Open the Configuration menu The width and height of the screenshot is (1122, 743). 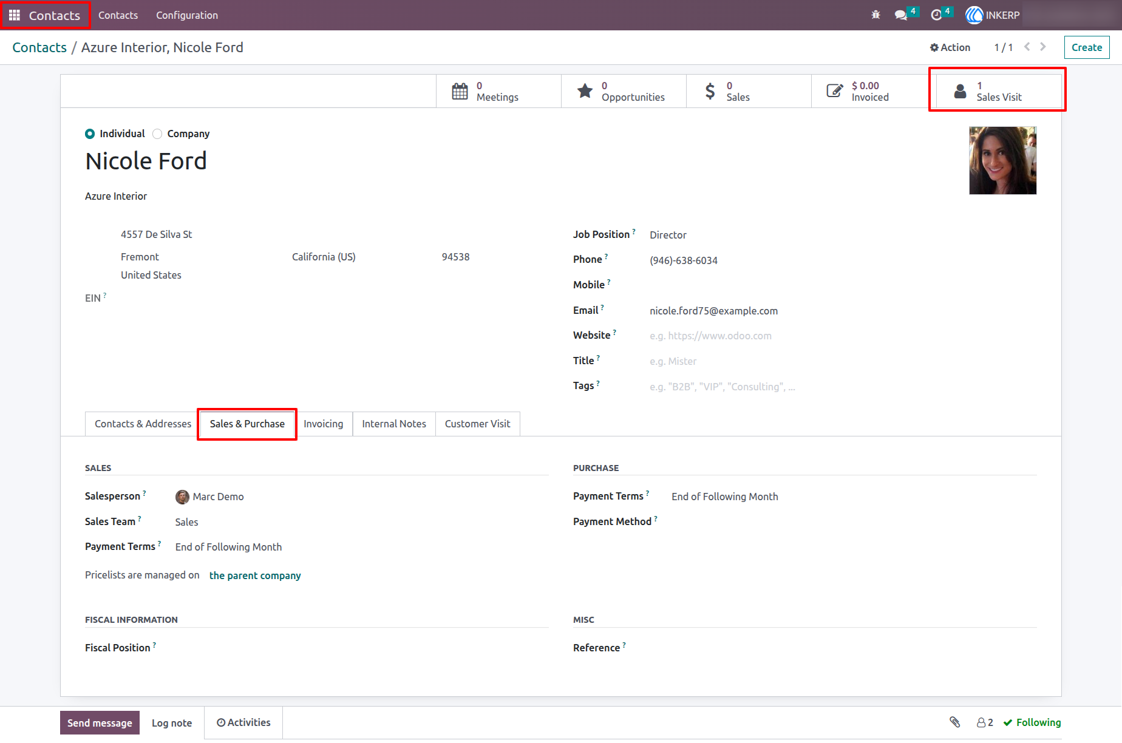coord(187,15)
